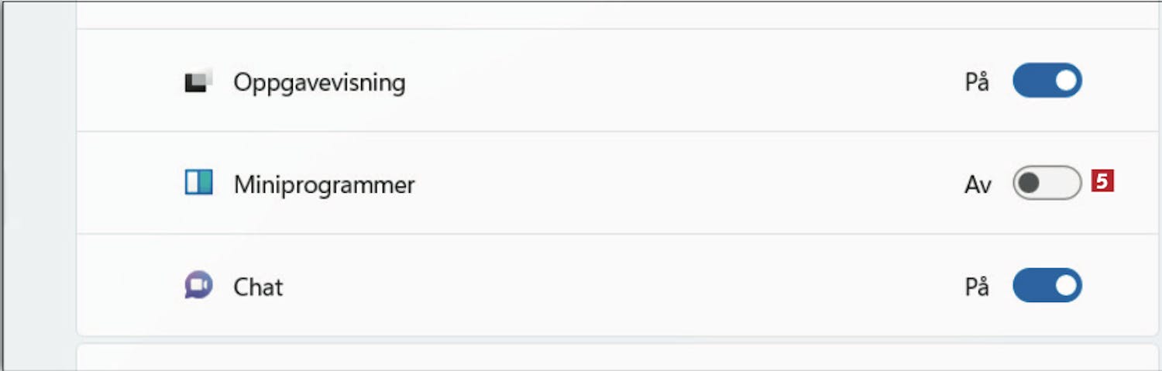Click the Miniprogrammer widgets icon

click(198, 183)
